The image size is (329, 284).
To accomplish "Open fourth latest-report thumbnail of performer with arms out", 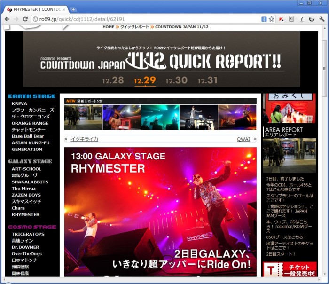I will click(199, 117).
